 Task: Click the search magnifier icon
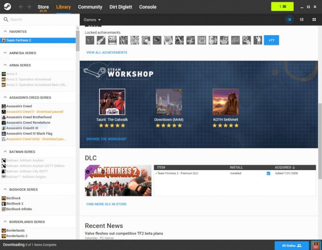[x=6, y=19]
